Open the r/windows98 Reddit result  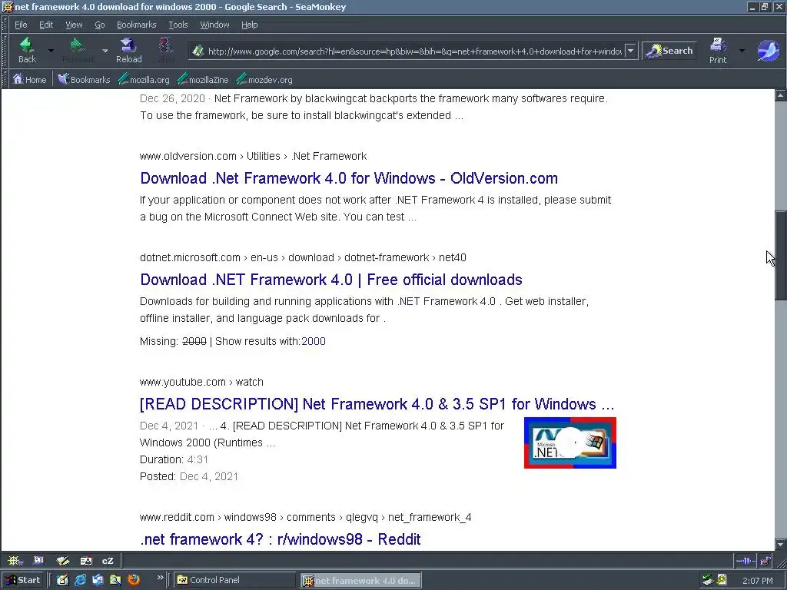[x=280, y=539]
